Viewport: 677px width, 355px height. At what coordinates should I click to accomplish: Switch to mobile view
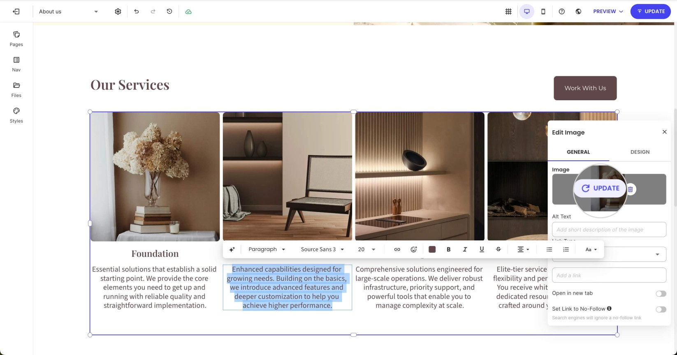[x=543, y=12]
